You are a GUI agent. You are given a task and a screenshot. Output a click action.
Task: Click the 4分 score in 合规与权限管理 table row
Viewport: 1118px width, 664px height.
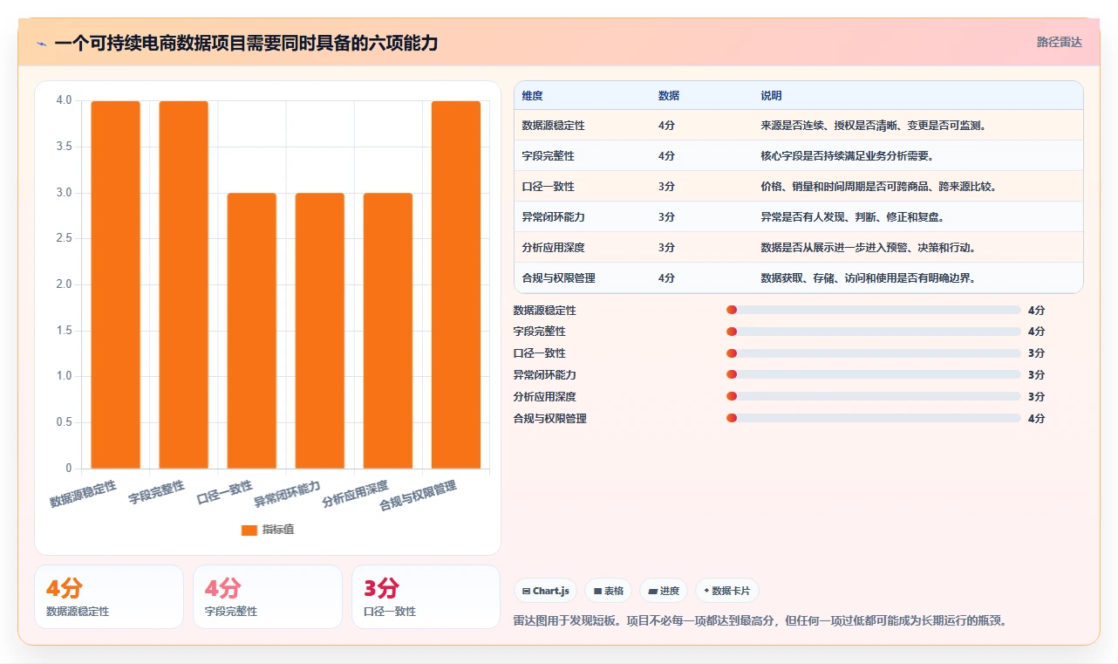point(666,278)
